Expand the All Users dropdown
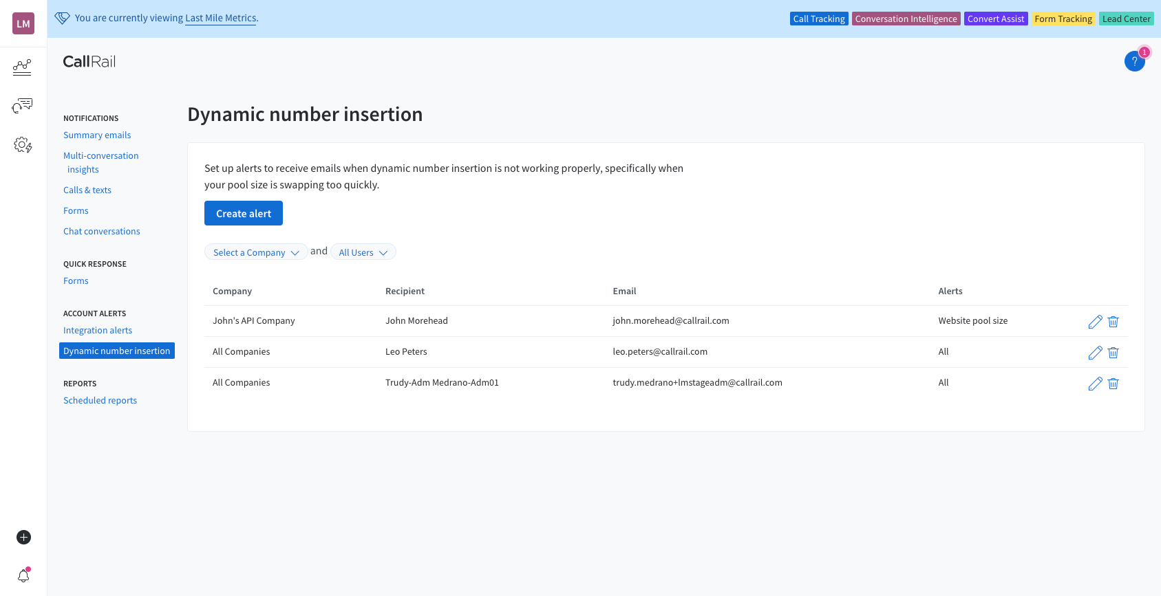 pyautogui.click(x=363, y=252)
